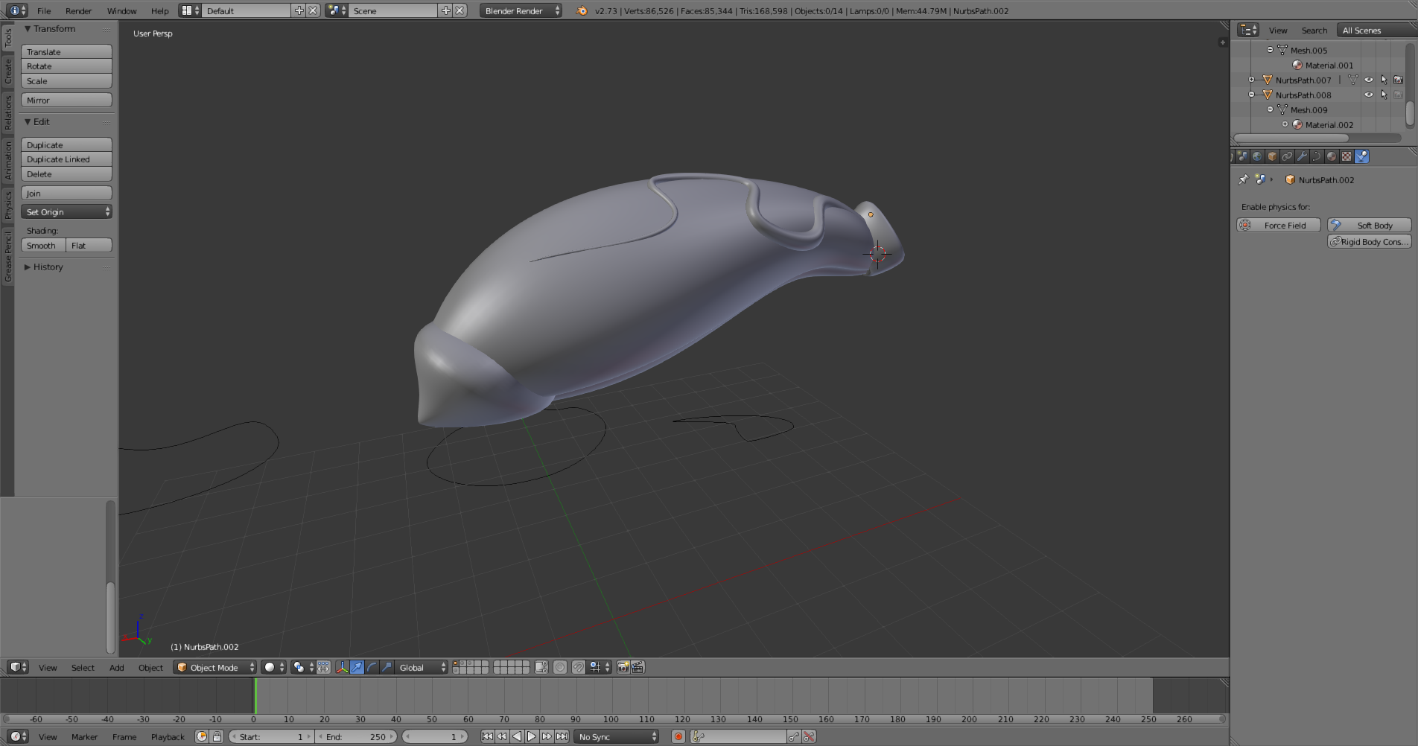Open the Object Mode dropdown
1418x746 pixels.
214,667
